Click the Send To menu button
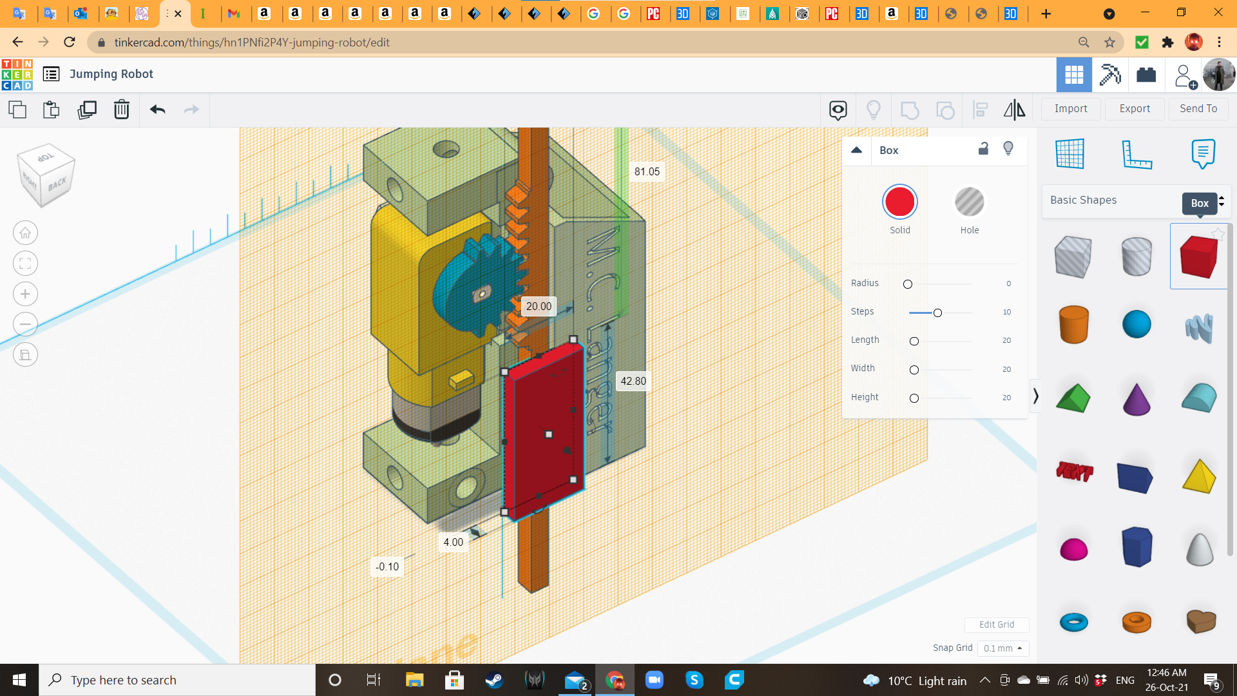Screen dimensions: 1237x696 coord(1198,109)
